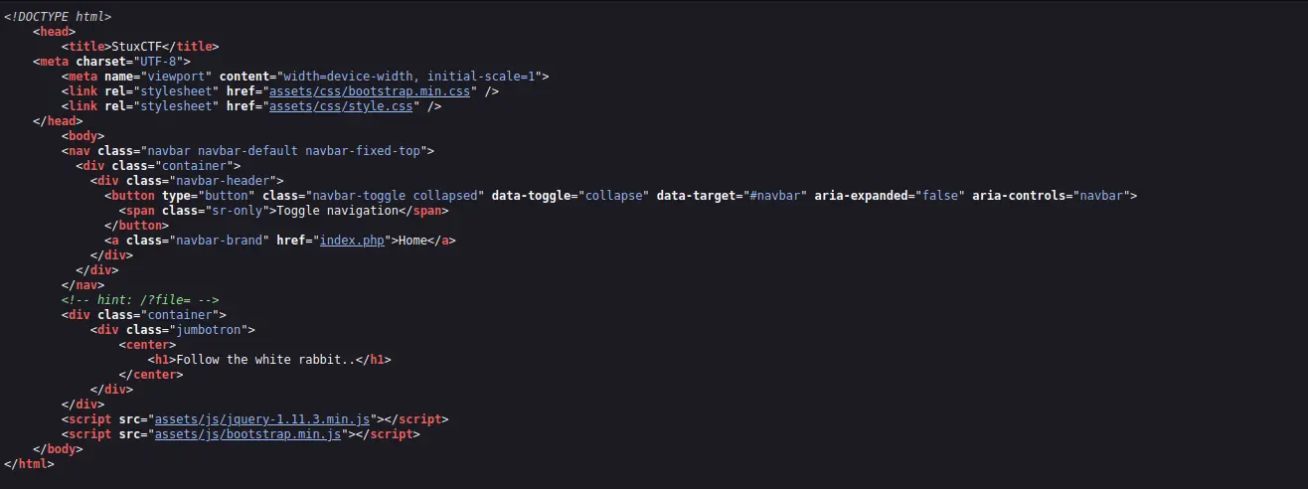The height and width of the screenshot is (489, 1308).
Task: Click the StuxCTF title text
Action: [x=137, y=47]
